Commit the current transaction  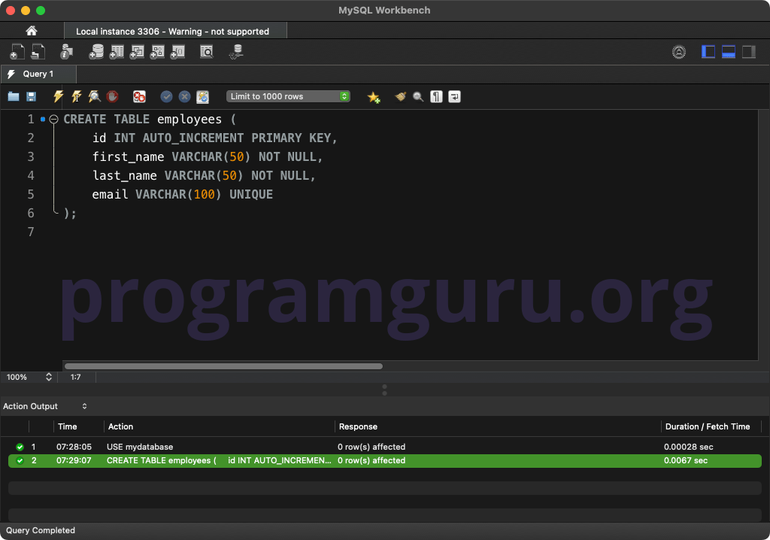click(x=166, y=96)
